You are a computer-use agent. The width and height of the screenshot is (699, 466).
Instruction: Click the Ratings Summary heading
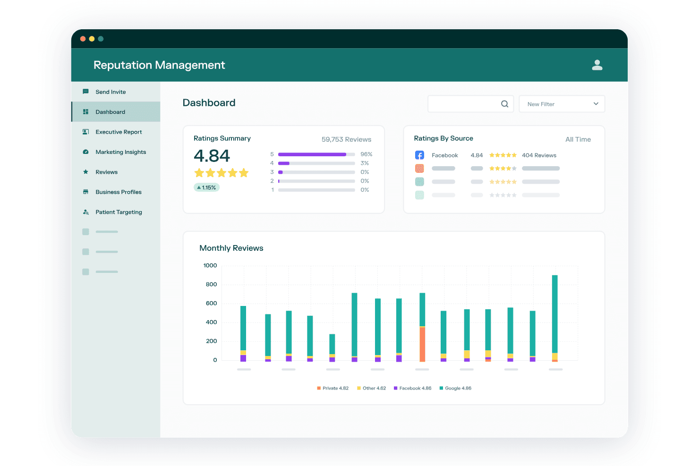coord(222,138)
